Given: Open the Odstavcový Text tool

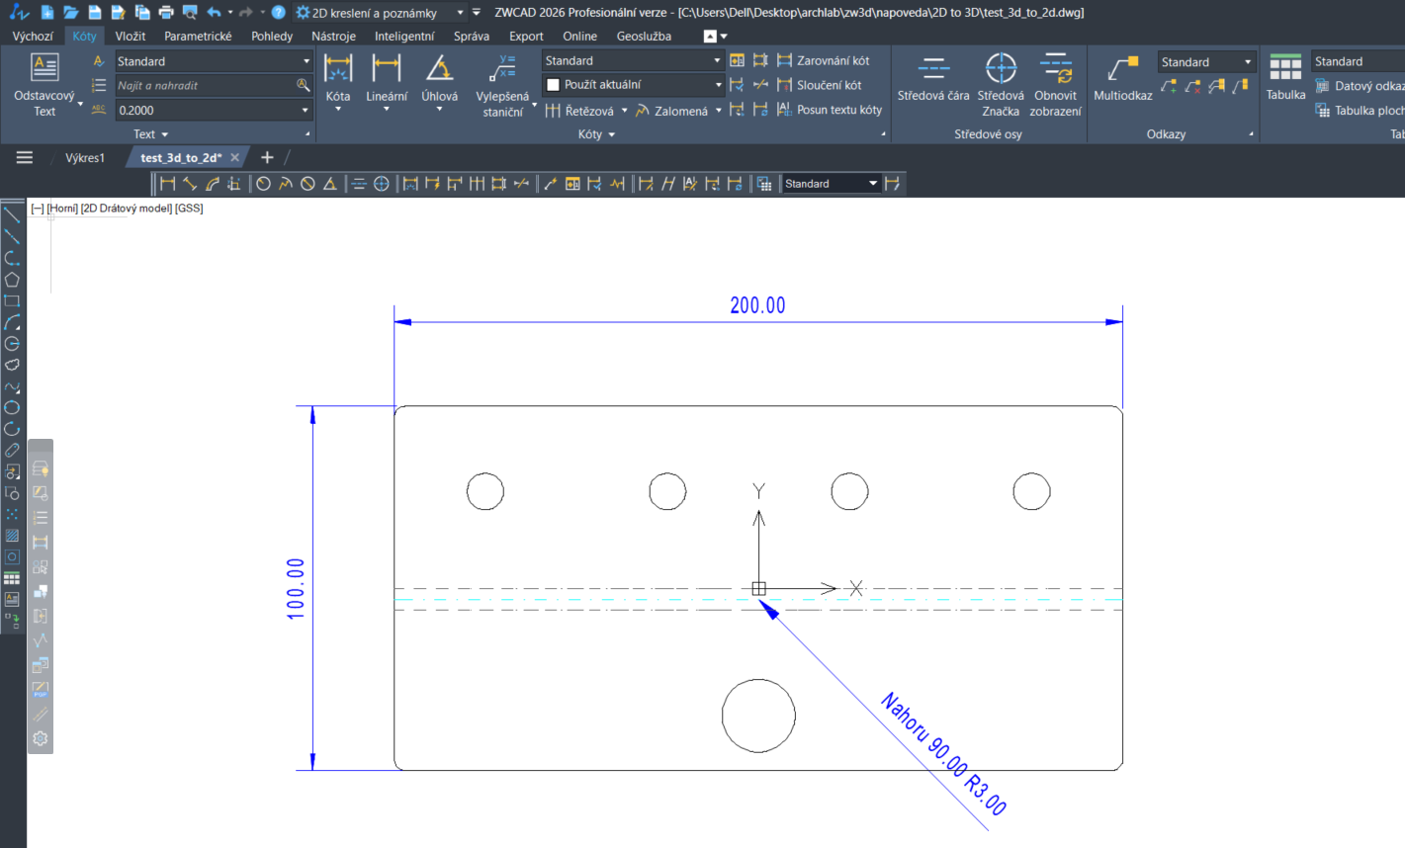Looking at the screenshot, I should pos(44,85).
